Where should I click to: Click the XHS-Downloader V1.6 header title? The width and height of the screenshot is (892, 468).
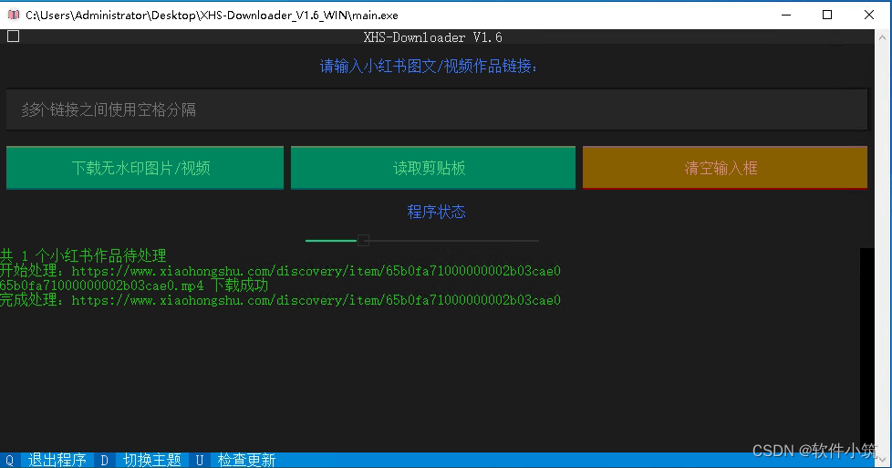point(432,37)
